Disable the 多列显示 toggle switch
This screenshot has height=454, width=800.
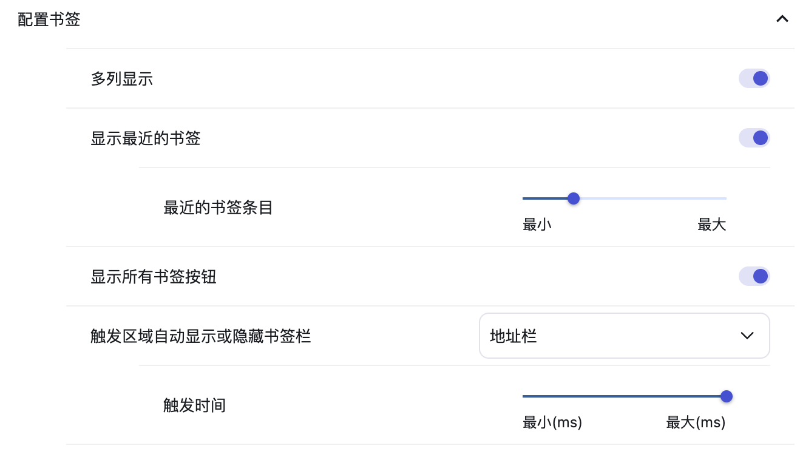(x=754, y=78)
